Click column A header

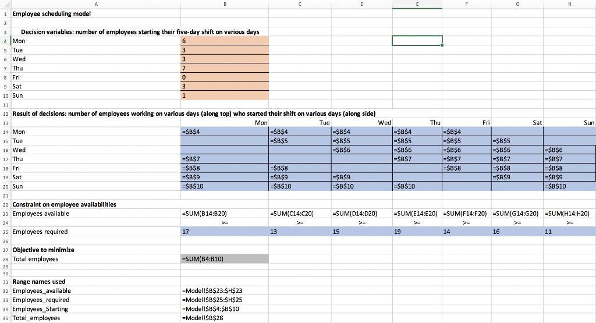pyautogui.click(x=96, y=4)
